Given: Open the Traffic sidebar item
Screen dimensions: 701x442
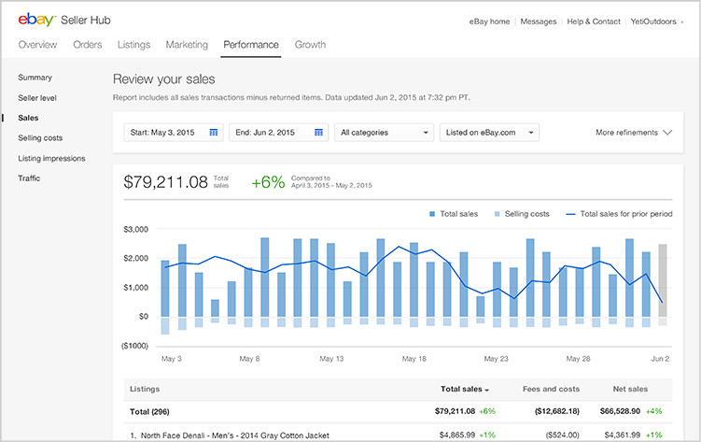Looking at the screenshot, I should coord(29,178).
